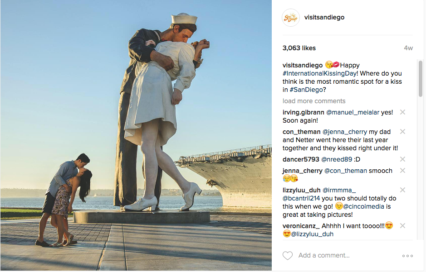This screenshot has height=272, width=426.
Task: Remove con_theman's comment using X
Action: pos(402,132)
